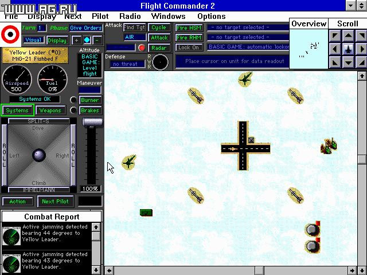367x275 pixels.
Task: Click the maneuver control stick ball
Action: coord(39,155)
